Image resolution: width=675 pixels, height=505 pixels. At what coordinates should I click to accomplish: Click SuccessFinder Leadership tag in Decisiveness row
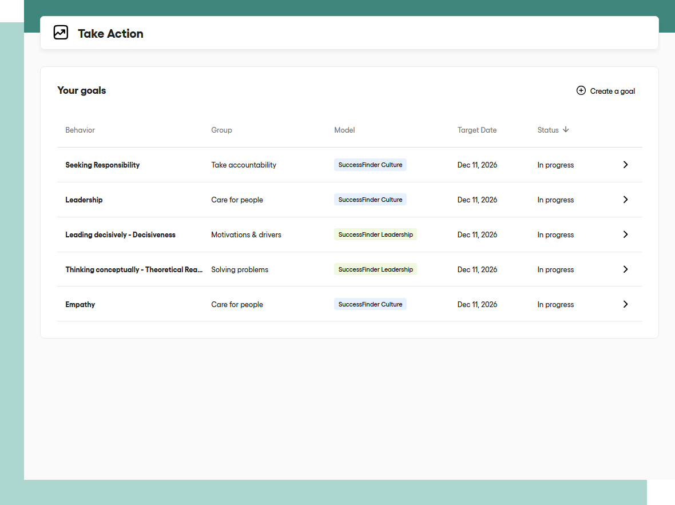click(x=375, y=234)
